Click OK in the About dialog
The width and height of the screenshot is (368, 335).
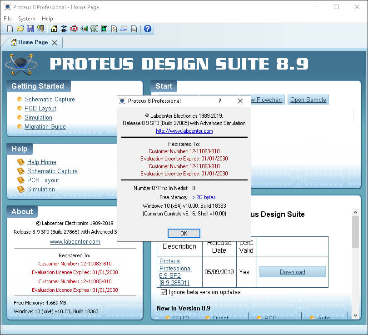click(184, 233)
